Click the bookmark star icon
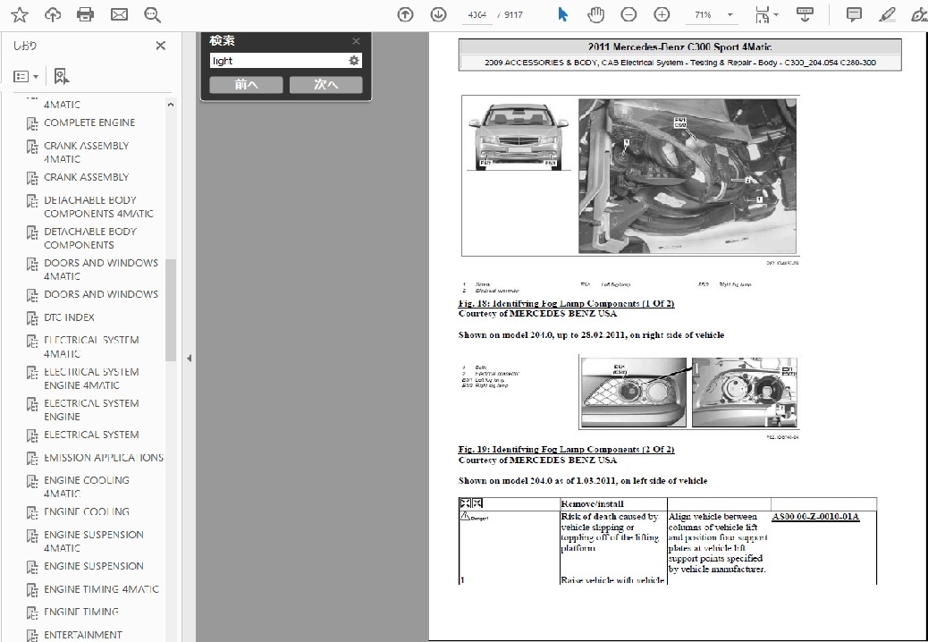The height and width of the screenshot is (642, 928). [x=20, y=15]
